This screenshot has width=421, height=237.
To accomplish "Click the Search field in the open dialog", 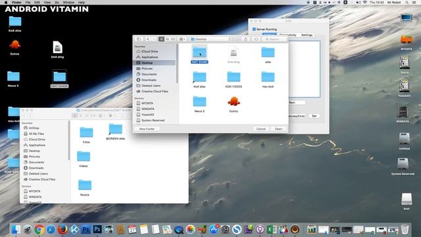I will coord(274,39).
